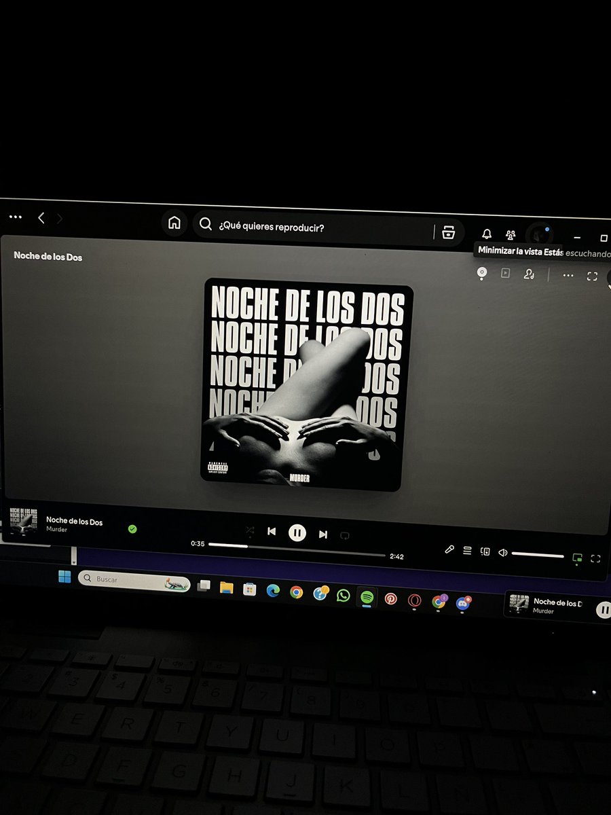
Task: Click the taskbar media widget song title
Action: tap(558, 602)
